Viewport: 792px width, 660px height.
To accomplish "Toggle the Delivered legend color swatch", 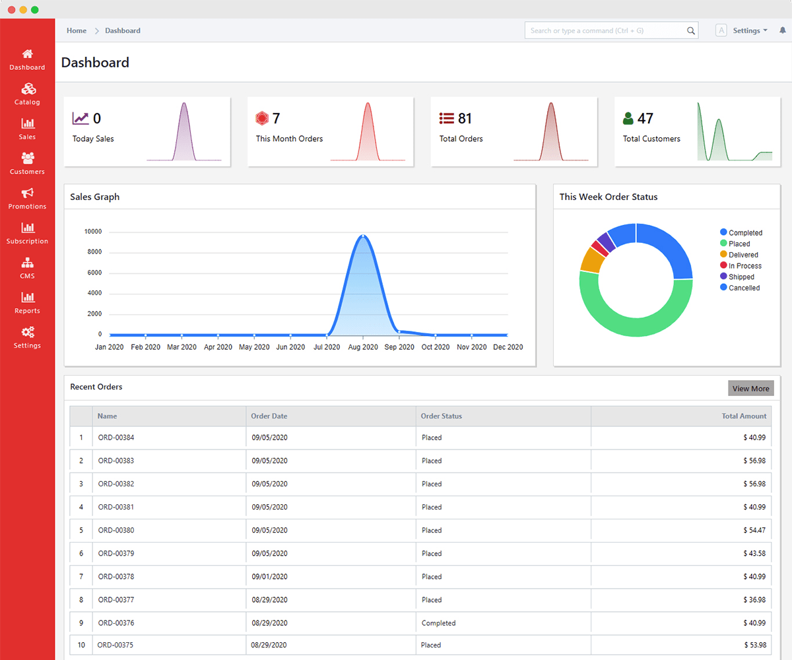I will tap(723, 255).
